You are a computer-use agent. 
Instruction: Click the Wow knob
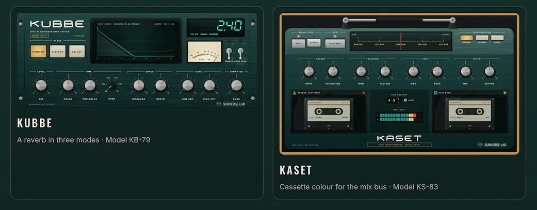coord(361,71)
